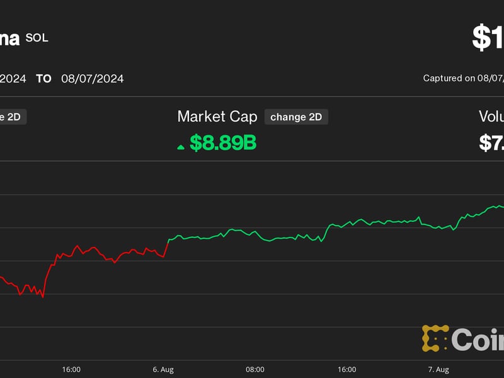The width and height of the screenshot is (504, 378).
Task: Click the Captured on 08/07 watermark
Action: [463, 77]
